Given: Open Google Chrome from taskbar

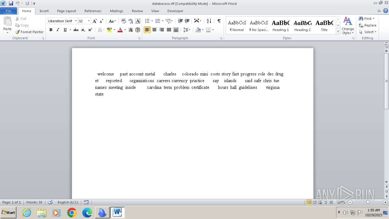Looking at the screenshot, I should (x=72, y=213).
